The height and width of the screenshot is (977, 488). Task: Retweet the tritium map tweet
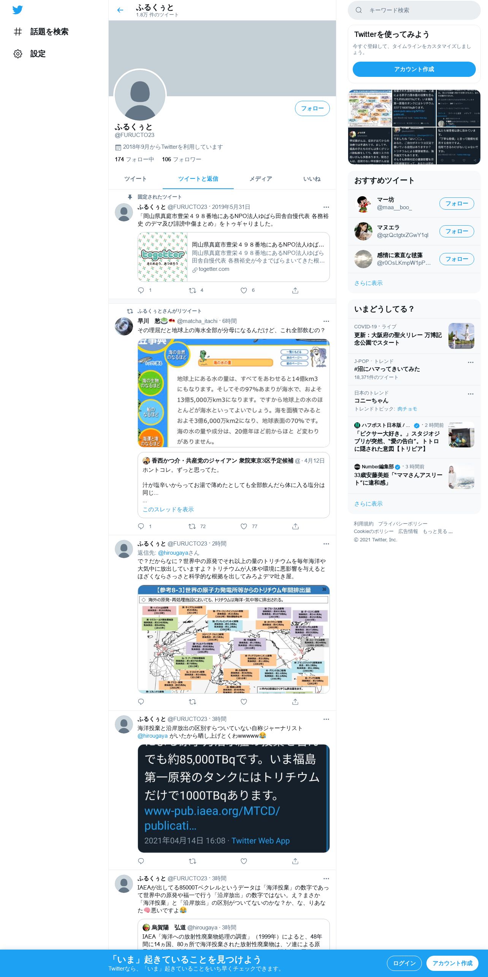193,702
